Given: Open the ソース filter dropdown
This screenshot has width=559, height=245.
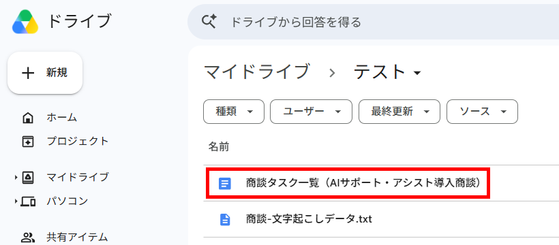Looking at the screenshot, I should 482,112.
